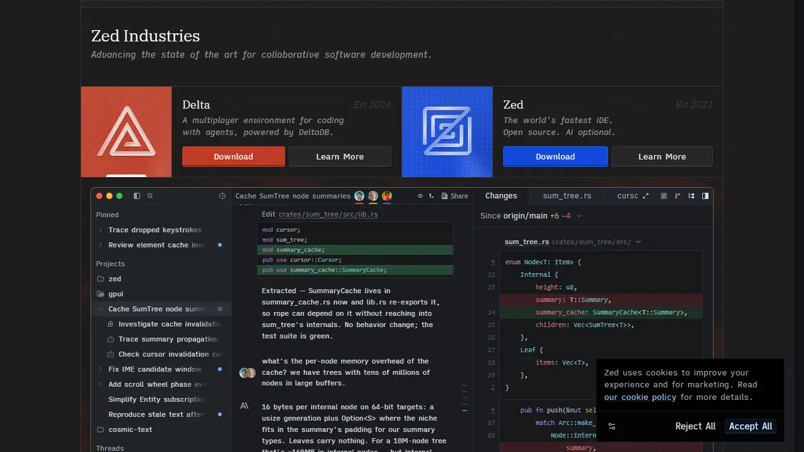Screen dimensions: 804x452
Task: Click the branch icon left of Share
Action: pos(432,196)
